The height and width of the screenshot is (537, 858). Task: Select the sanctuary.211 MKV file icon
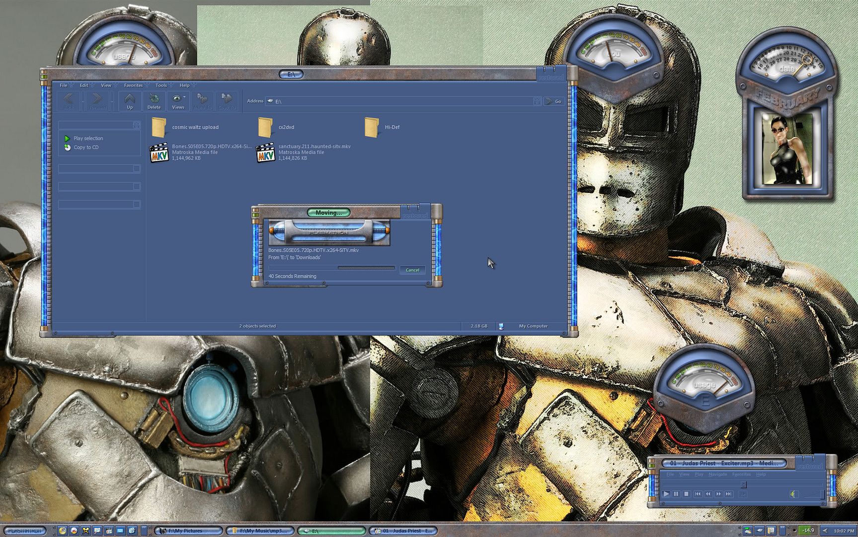click(x=265, y=153)
